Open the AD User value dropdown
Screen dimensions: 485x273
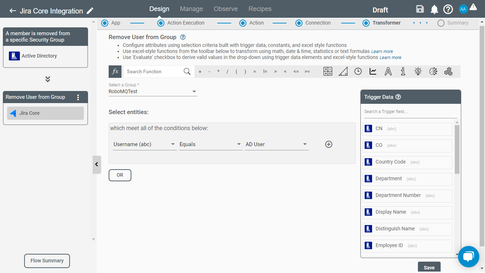pyautogui.click(x=277, y=144)
